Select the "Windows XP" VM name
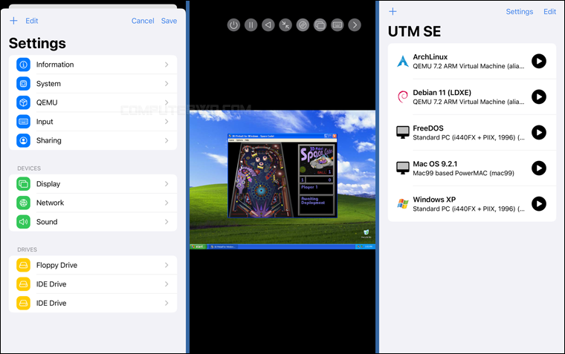The width and height of the screenshot is (565, 354). pyautogui.click(x=434, y=200)
